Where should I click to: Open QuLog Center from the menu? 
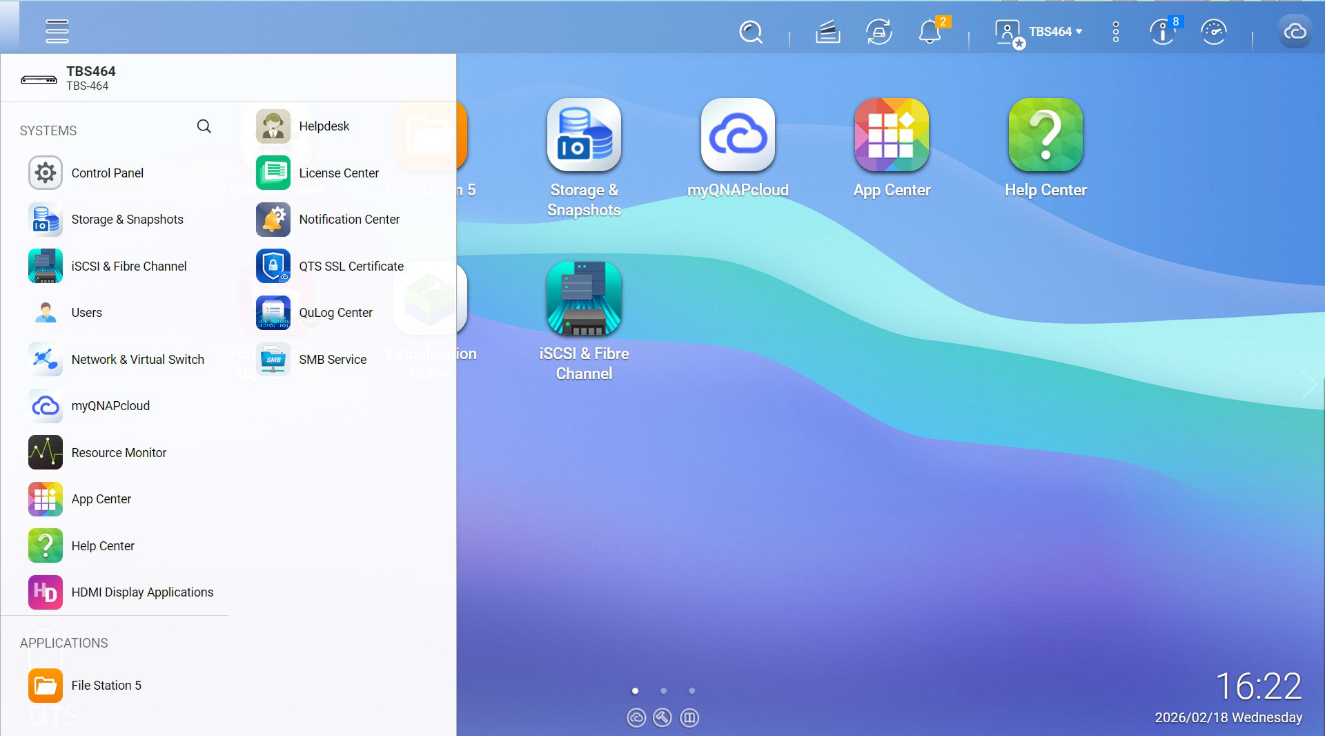tap(335, 313)
